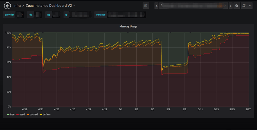Open the blurred time range picker
The width and height of the screenshot is (257, 130).
point(194,6)
